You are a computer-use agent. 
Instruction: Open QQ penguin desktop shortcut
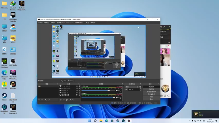pyautogui.click(x=13, y=28)
